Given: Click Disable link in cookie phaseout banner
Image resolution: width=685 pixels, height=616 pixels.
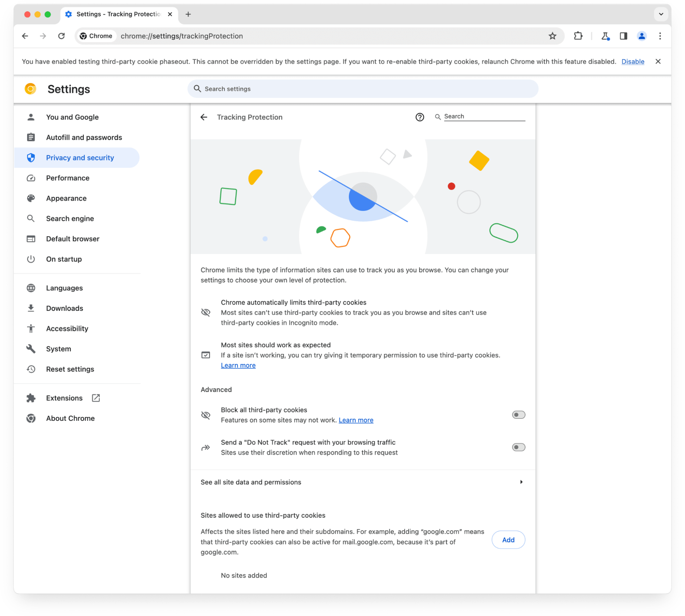Looking at the screenshot, I should click(x=633, y=61).
